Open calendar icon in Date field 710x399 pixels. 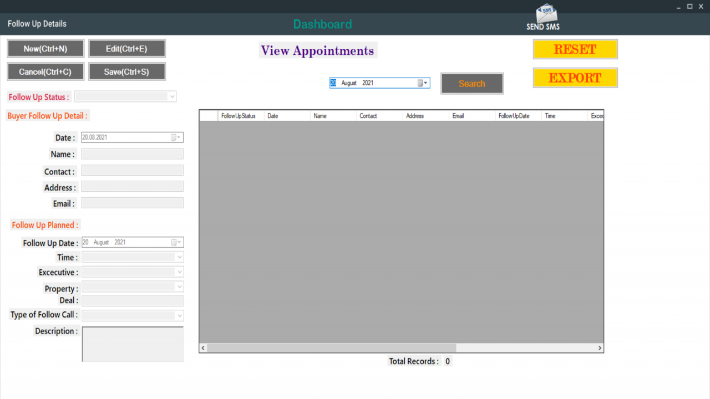[x=175, y=137]
